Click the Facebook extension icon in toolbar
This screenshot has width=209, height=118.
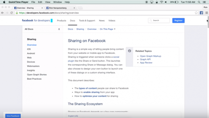point(202,13)
